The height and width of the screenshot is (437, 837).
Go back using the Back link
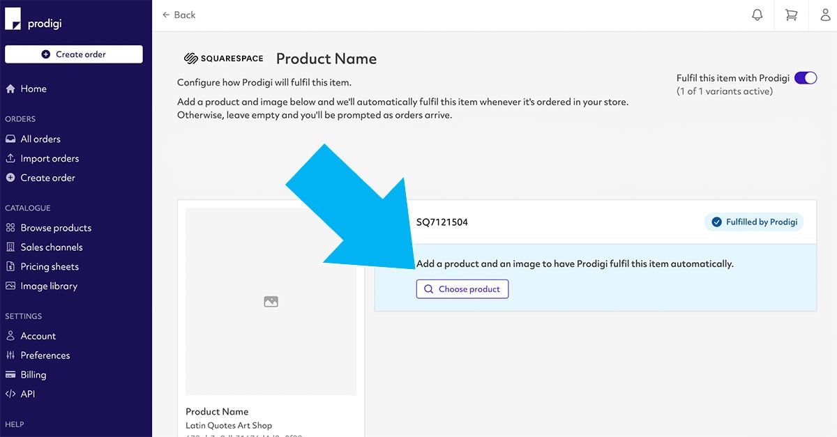pyautogui.click(x=179, y=15)
